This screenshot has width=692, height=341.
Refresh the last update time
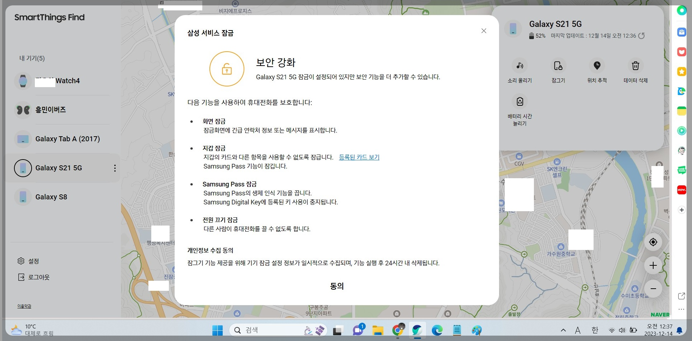(641, 35)
